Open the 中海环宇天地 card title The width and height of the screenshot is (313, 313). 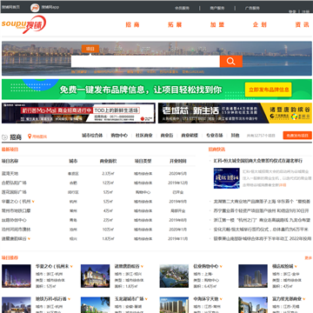pyautogui.click(x=206, y=299)
